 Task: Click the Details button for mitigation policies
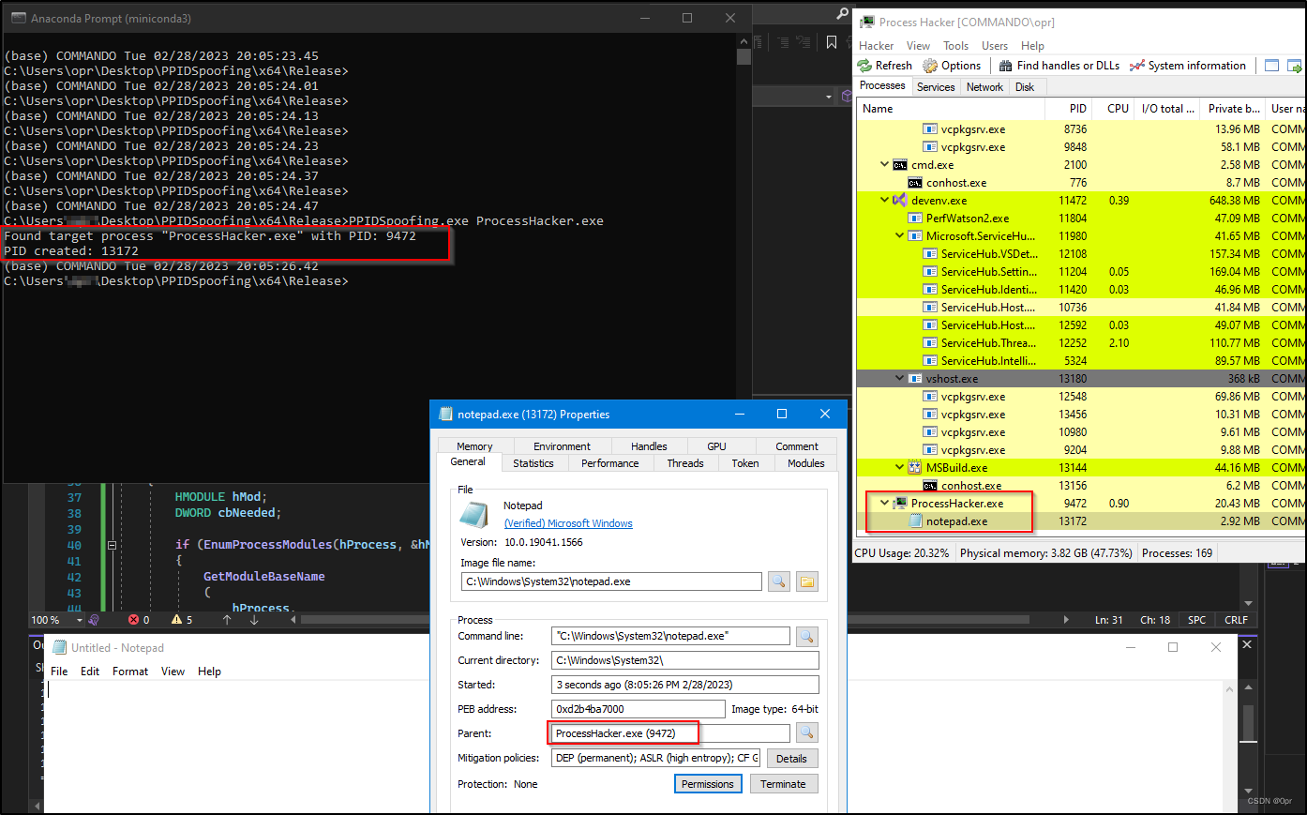(x=792, y=759)
